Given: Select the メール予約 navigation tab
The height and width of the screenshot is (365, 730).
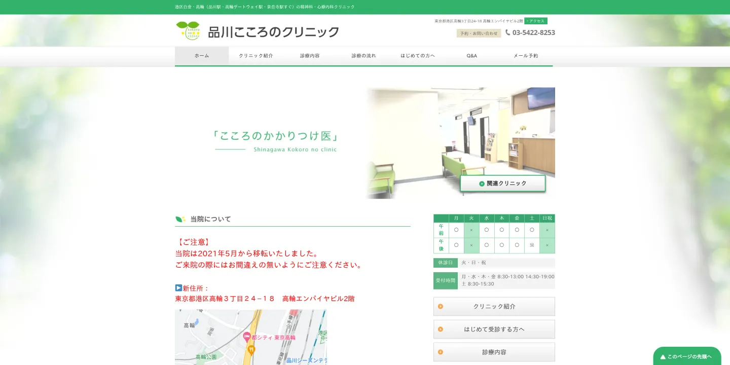Looking at the screenshot, I should click(x=525, y=56).
